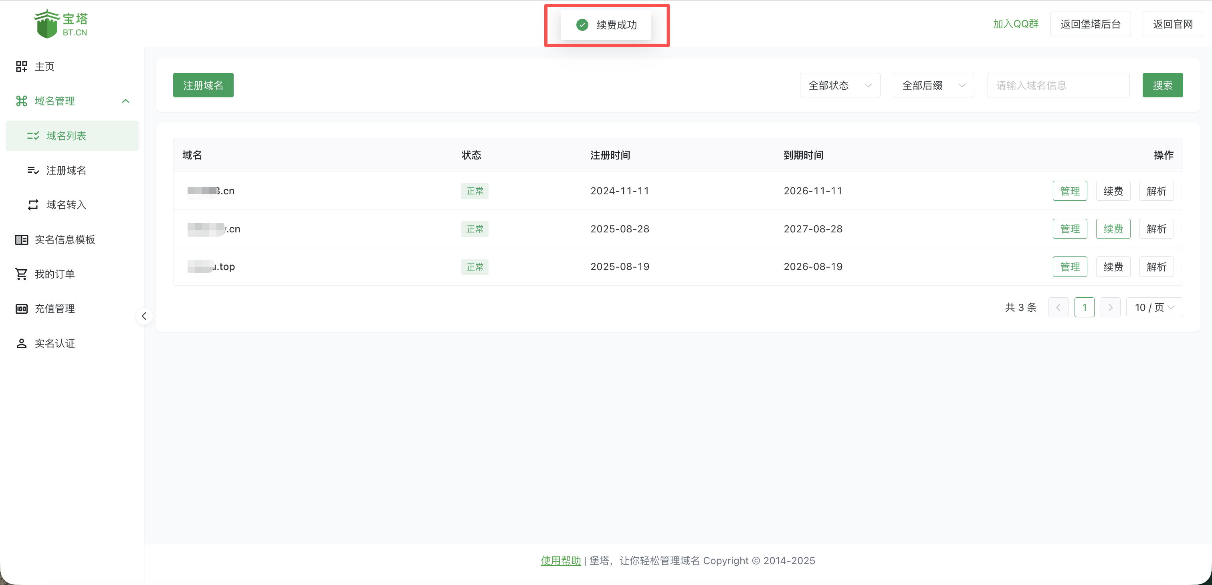Viewport: 1212px width, 585px height.
Task: Click the green 搜索 button
Action: (1162, 85)
